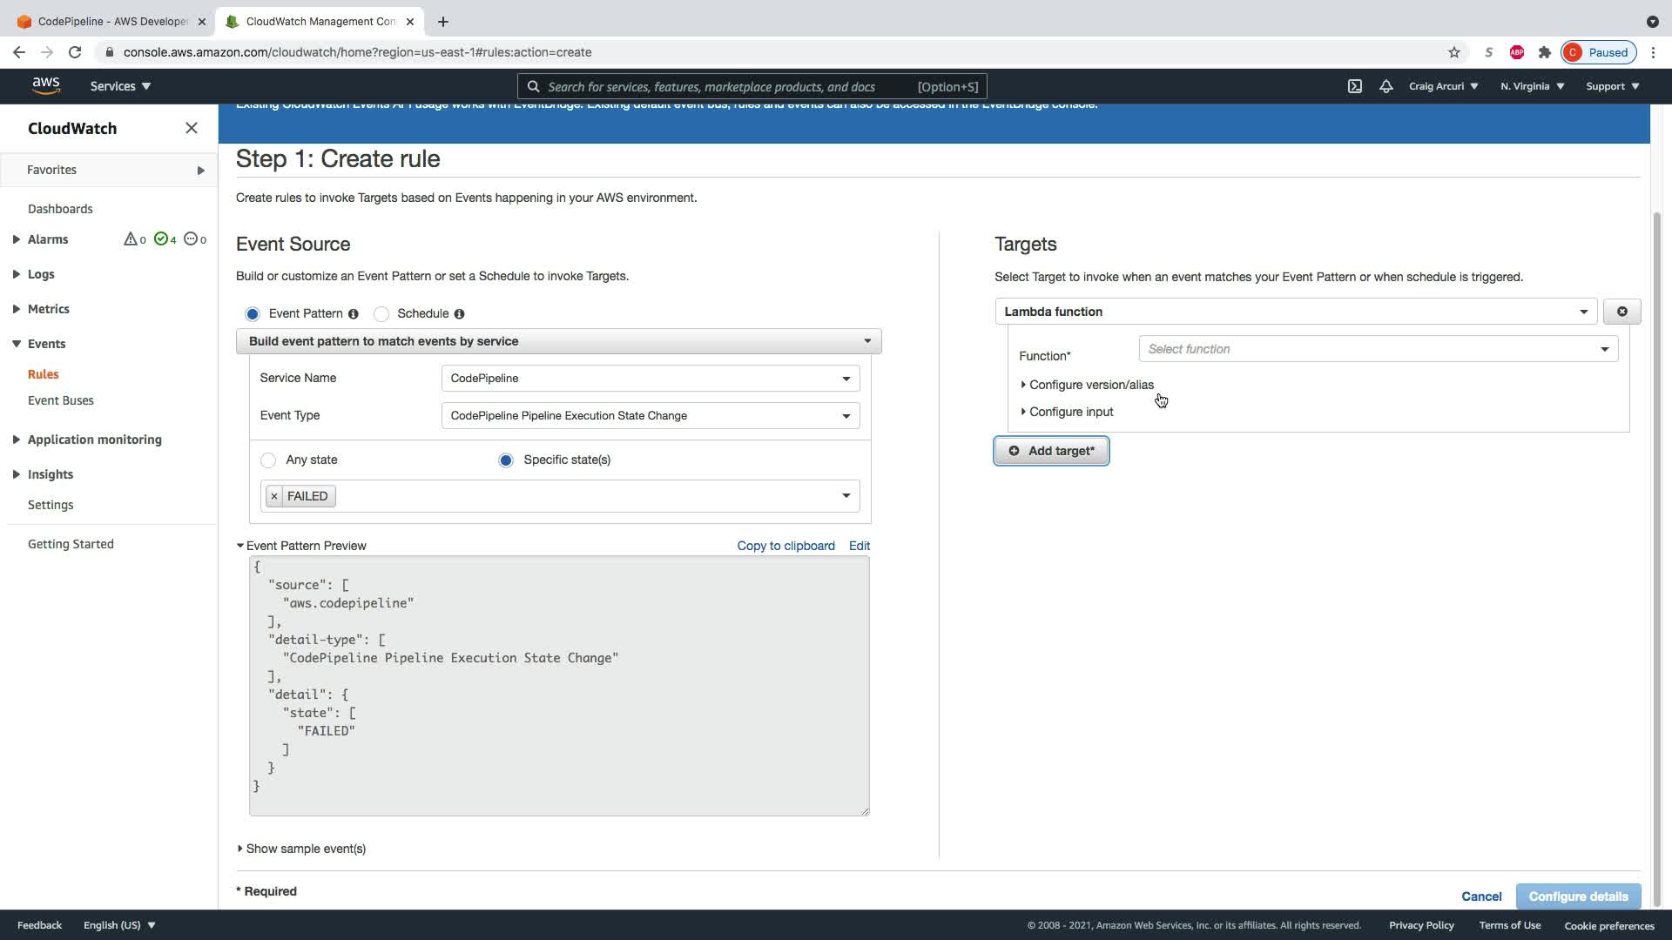Viewport: 1672px width, 940px height.
Task: Close the CloudWatch sidebar panel
Action: 192,128
